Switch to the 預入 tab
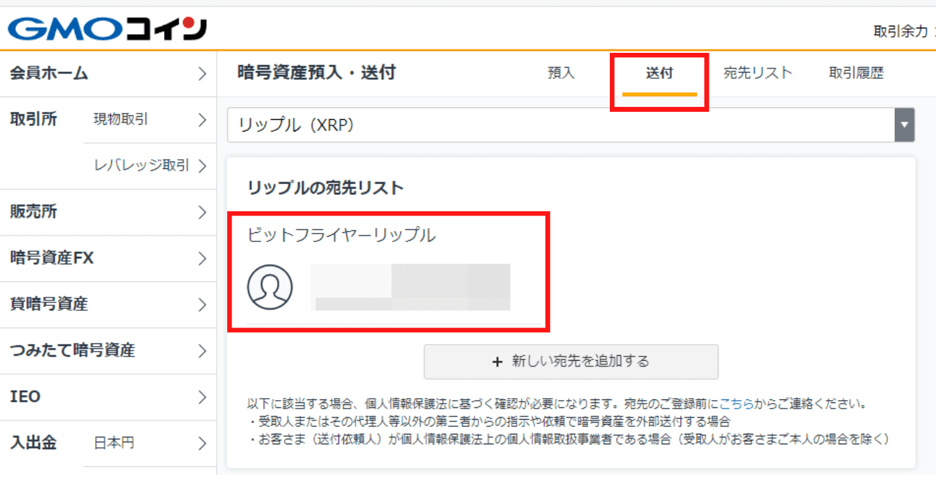 tap(561, 73)
